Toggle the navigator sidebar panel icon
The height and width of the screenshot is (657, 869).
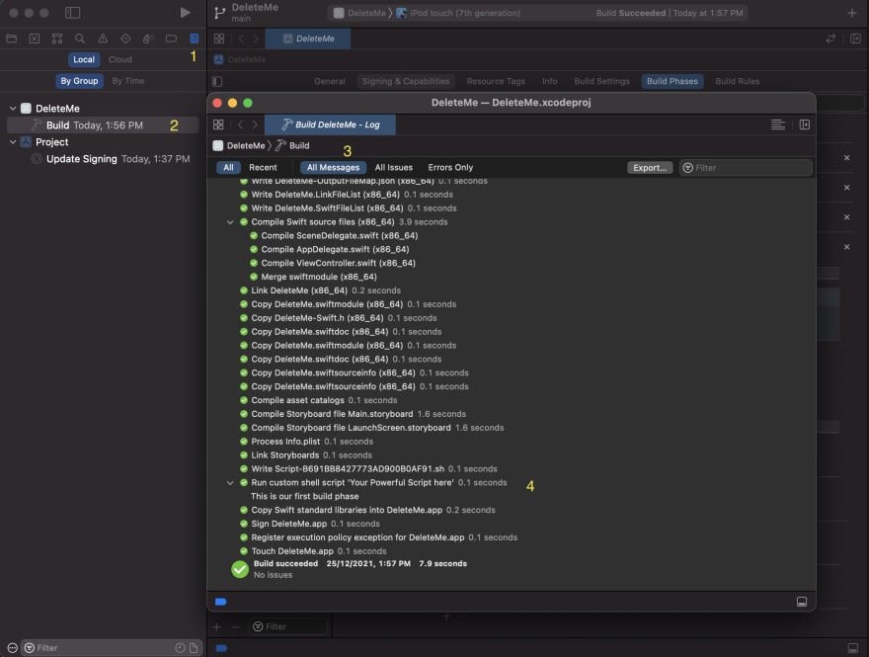pos(73,12)
